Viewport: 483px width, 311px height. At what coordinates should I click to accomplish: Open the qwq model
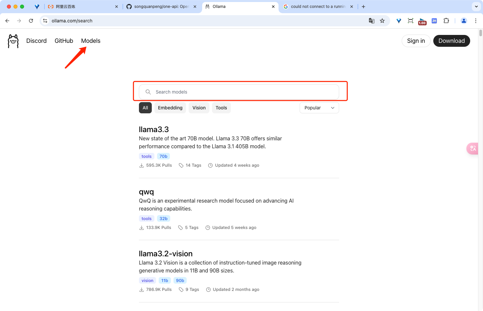click(x=147, y=192)
